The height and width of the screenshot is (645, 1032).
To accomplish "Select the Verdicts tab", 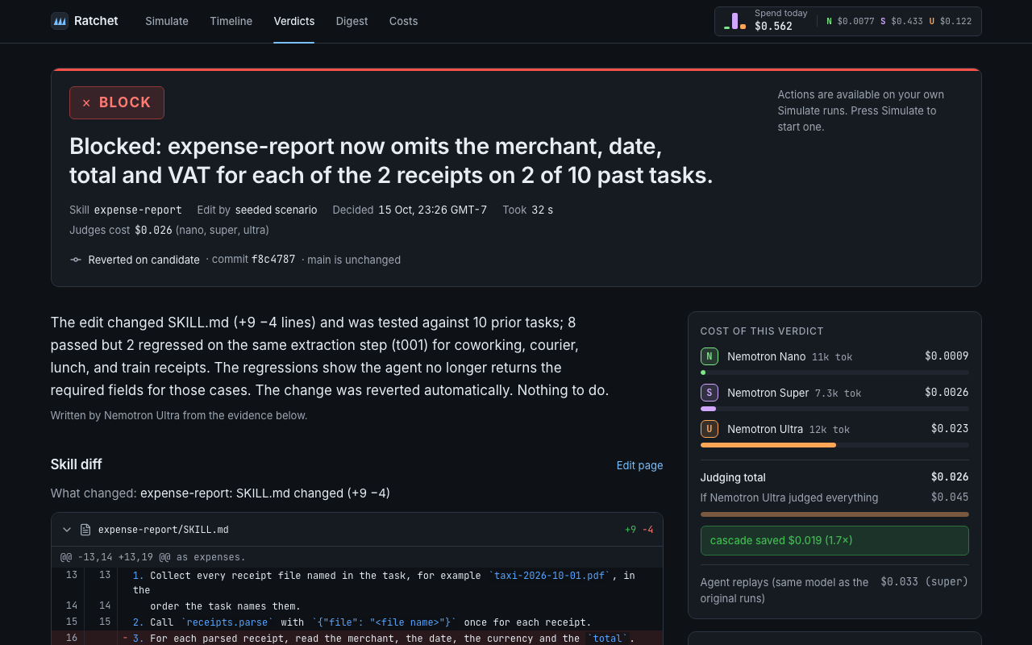I will tap(294, 21).
